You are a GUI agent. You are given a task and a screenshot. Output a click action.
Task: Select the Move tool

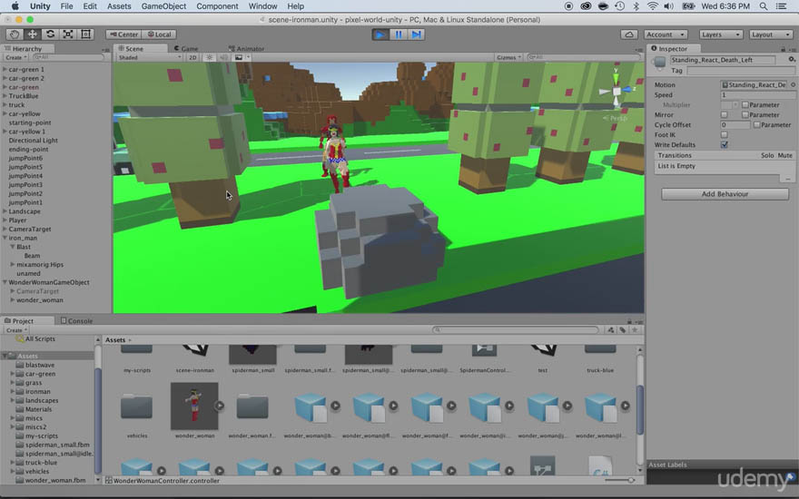click(32, 34)
